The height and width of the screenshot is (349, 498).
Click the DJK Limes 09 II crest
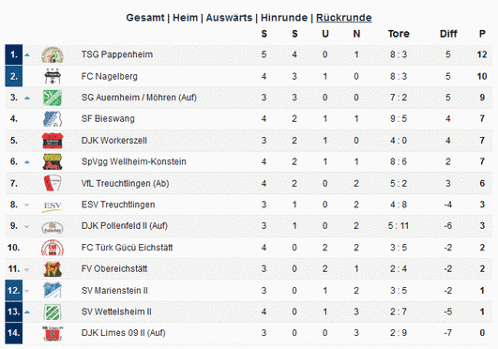pyautogui.click(x=53, y=333)
